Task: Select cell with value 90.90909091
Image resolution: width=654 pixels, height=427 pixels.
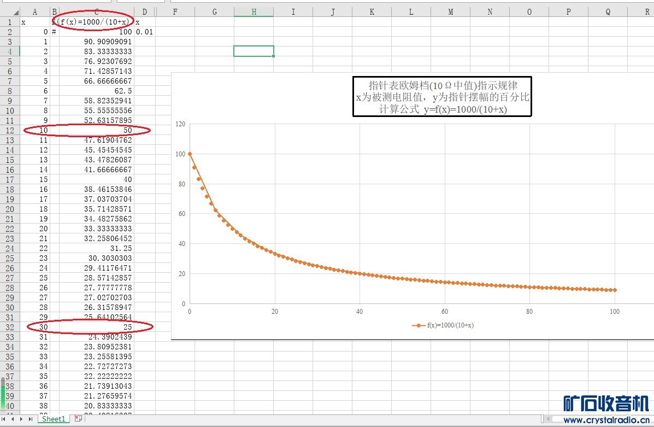Action: tap(96, 42)
